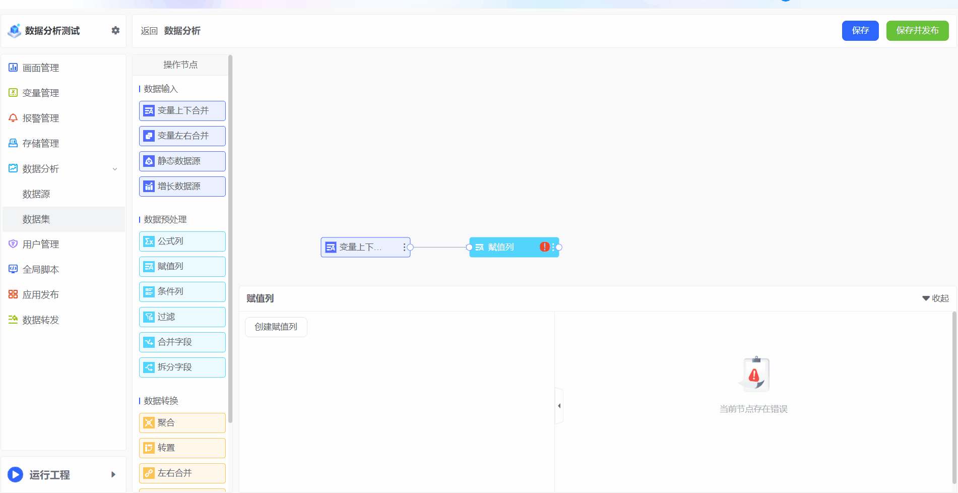The width and height of the screenshot is (958, 493).
Task: Click the 拆分字段 split node icon
Action: [x=149, y=367]
